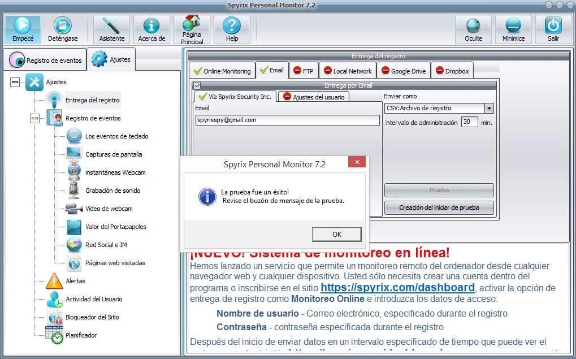Click the Planificador calendar icon

coord(54,335)
